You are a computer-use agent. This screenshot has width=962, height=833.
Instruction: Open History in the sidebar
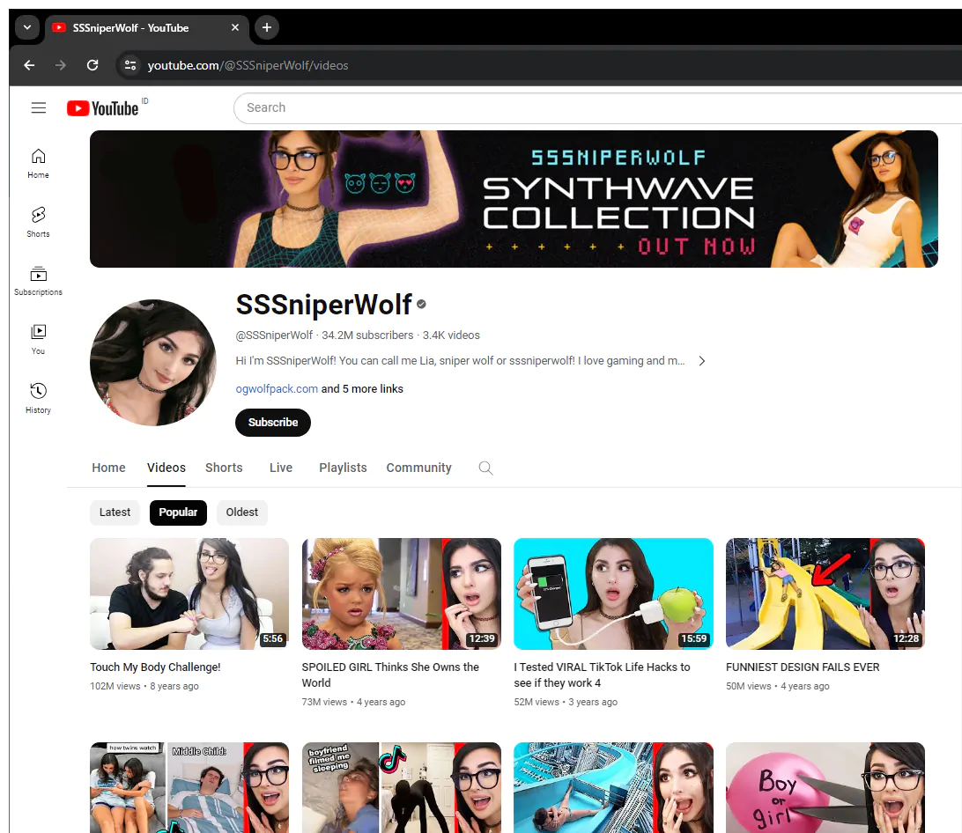point(38,398)
